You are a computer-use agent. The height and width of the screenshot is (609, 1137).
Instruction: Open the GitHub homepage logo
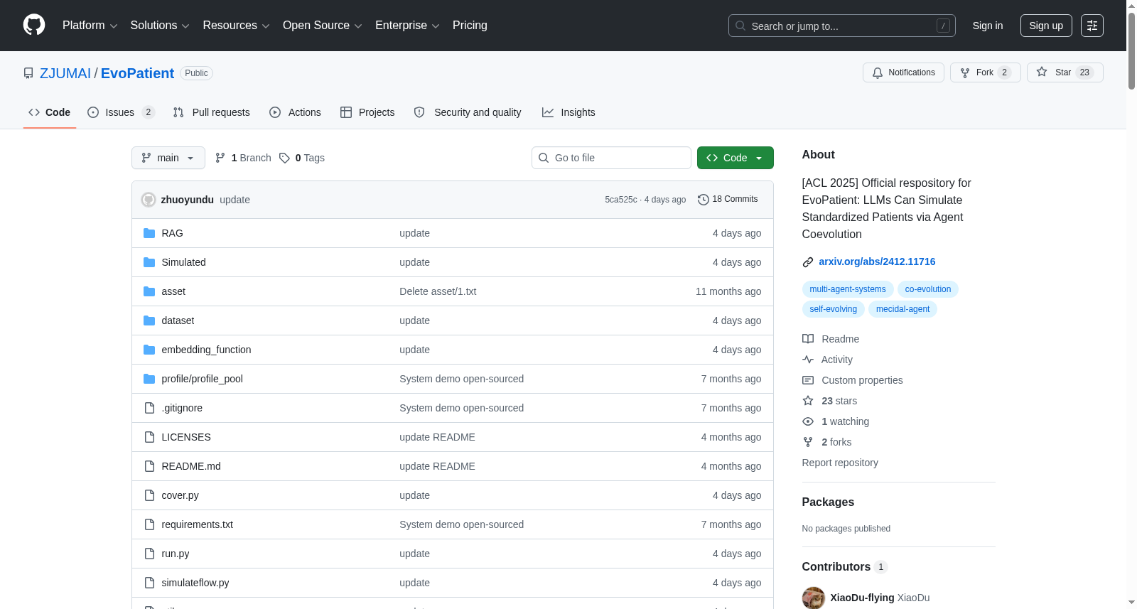[x=34, y=25]
